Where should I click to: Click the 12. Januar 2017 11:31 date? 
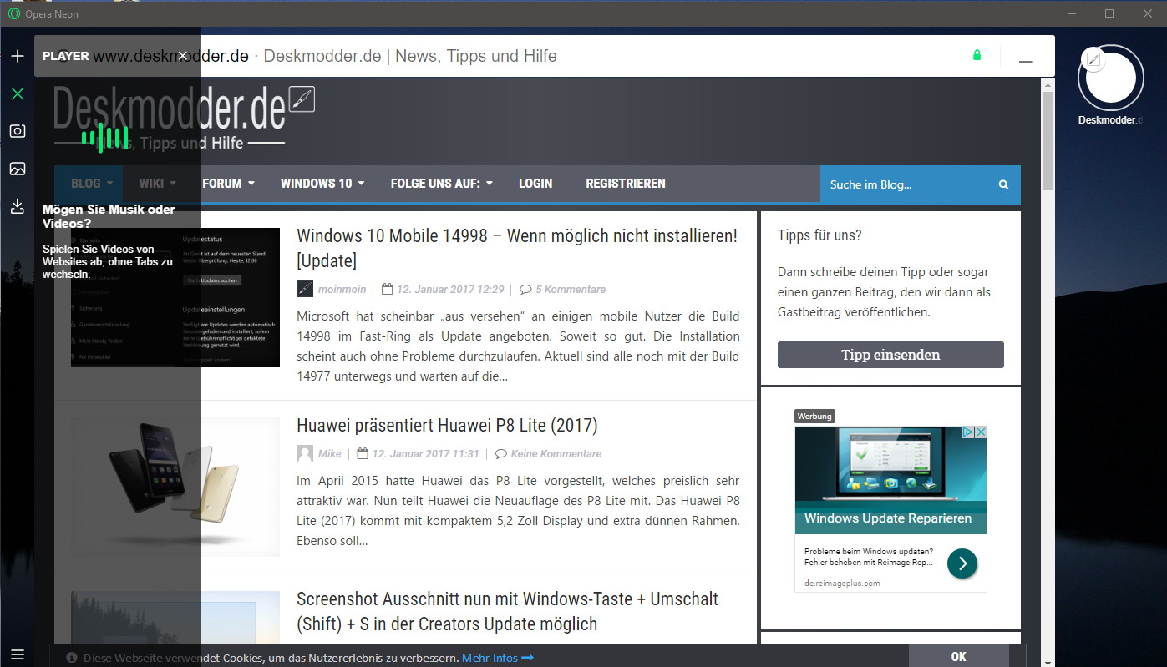click(x=425, y=454)
